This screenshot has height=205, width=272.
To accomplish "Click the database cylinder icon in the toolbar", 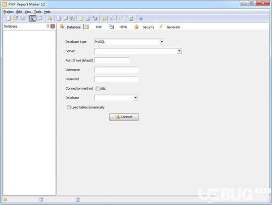I will pyautogui.click(x=50, y=18).
